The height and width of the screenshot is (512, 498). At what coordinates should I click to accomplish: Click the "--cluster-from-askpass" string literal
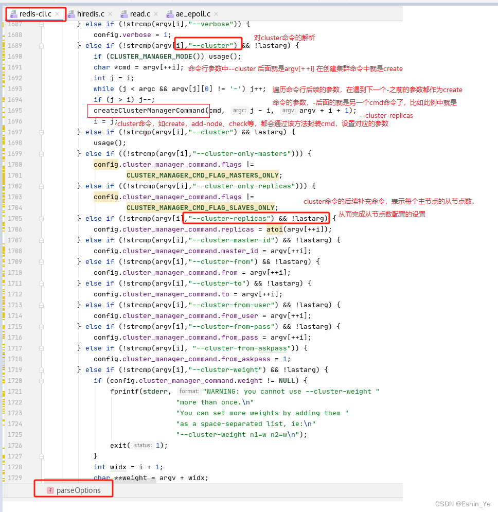[242, 348]
